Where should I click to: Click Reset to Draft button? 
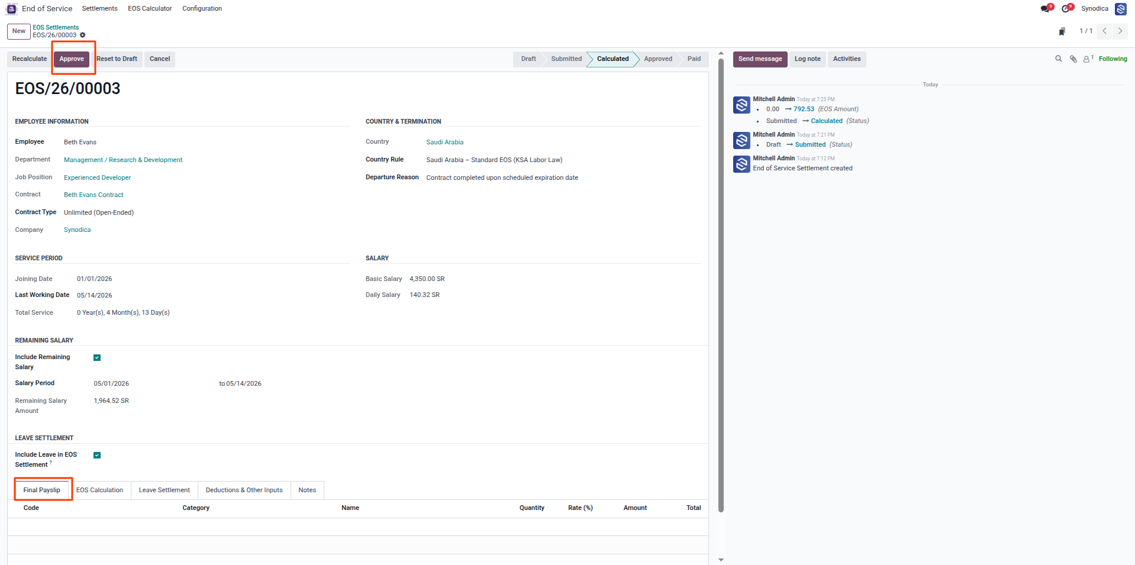[117, 59]
